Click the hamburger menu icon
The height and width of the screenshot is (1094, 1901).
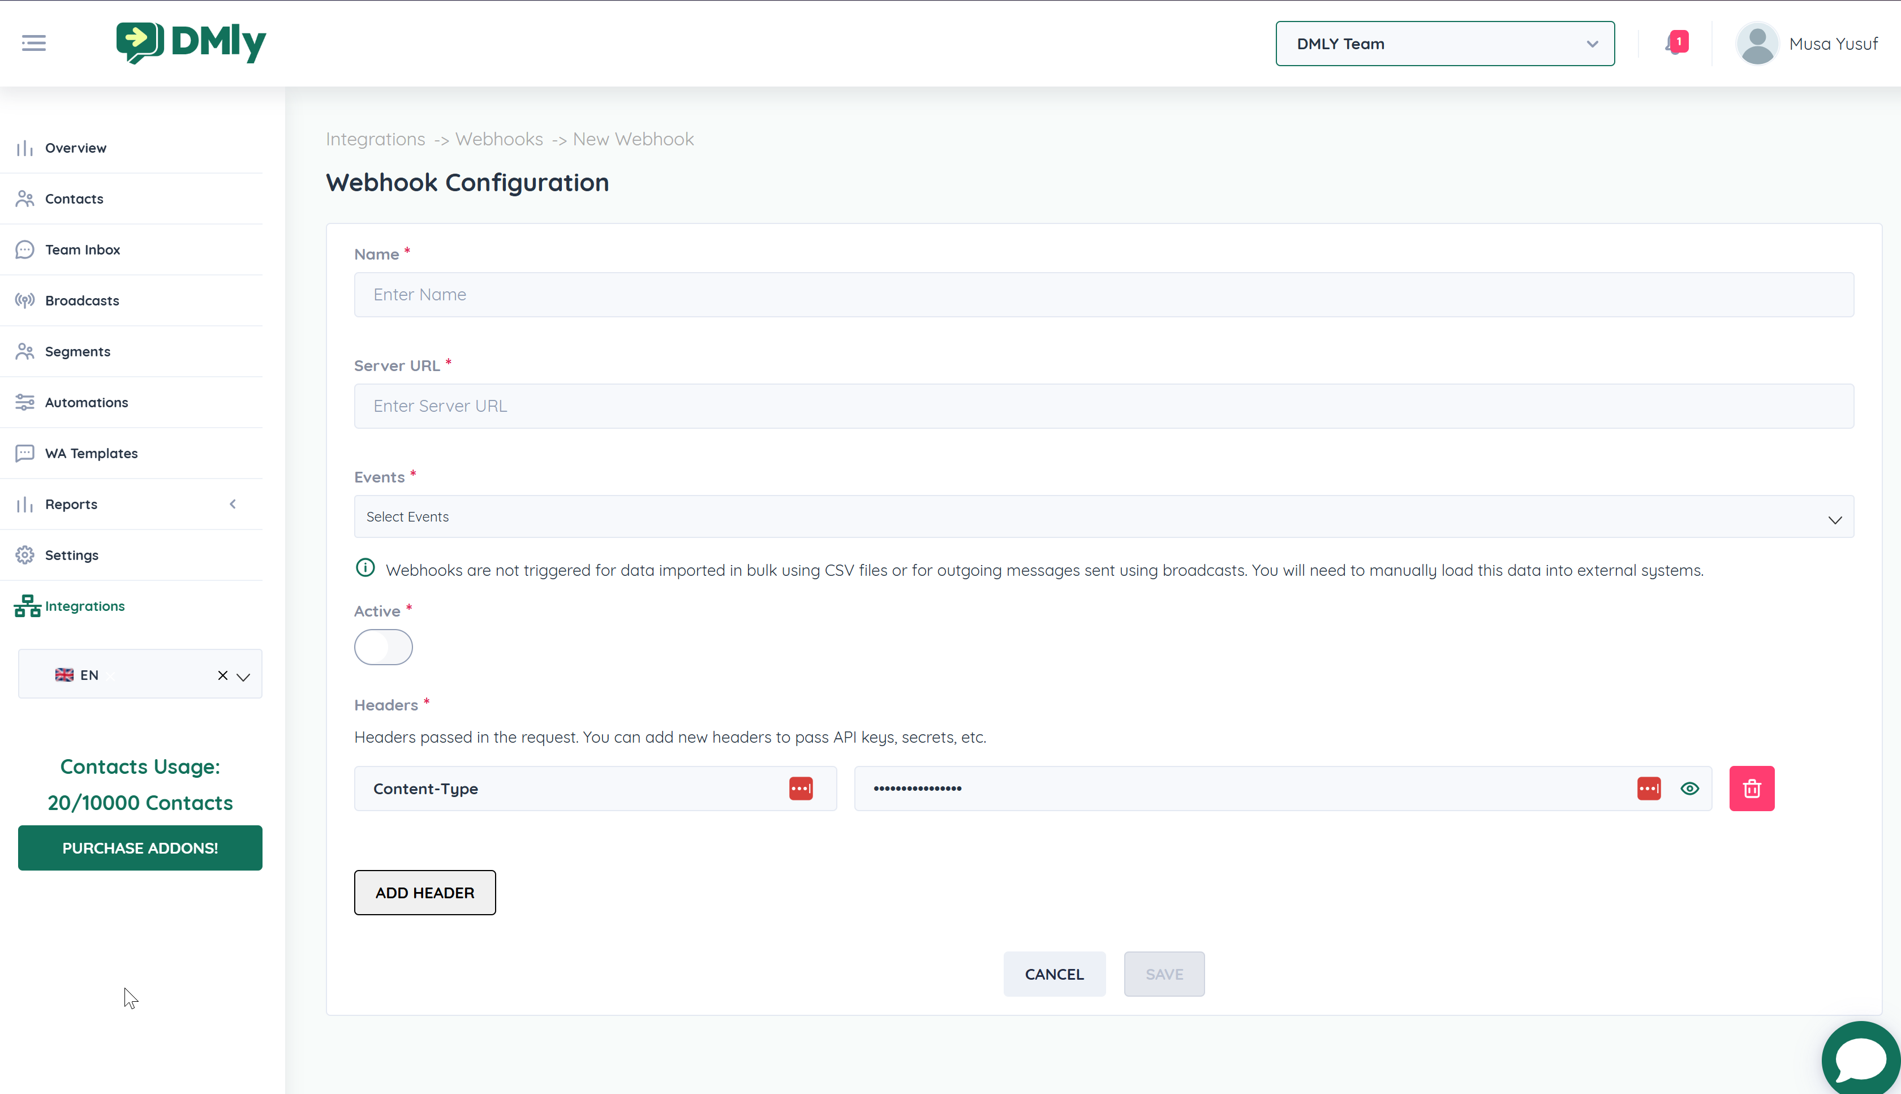pos(33,43)
